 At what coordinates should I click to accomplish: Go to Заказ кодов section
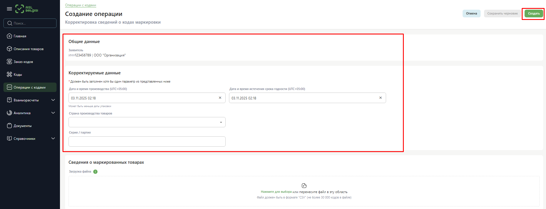click(x=23, y=62)
